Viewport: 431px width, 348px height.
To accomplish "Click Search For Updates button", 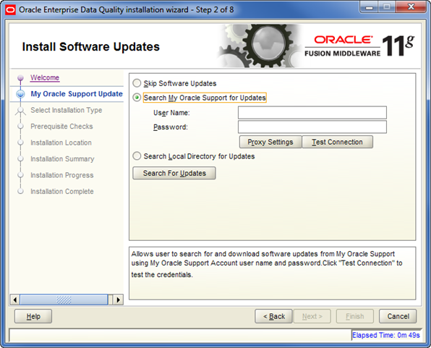I will tap(174, 174).
